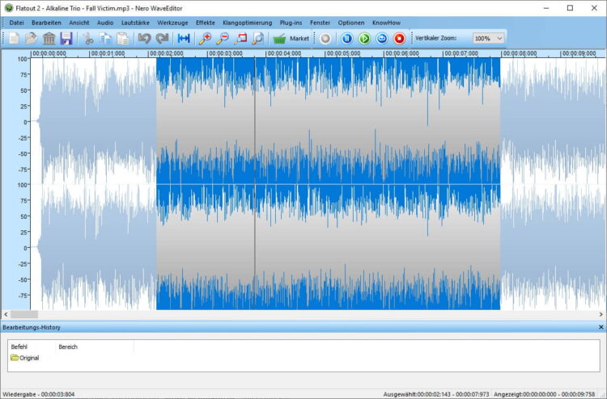
Task: Click the timeline ruler at 00:00:01:000
Action: point(108,53)
